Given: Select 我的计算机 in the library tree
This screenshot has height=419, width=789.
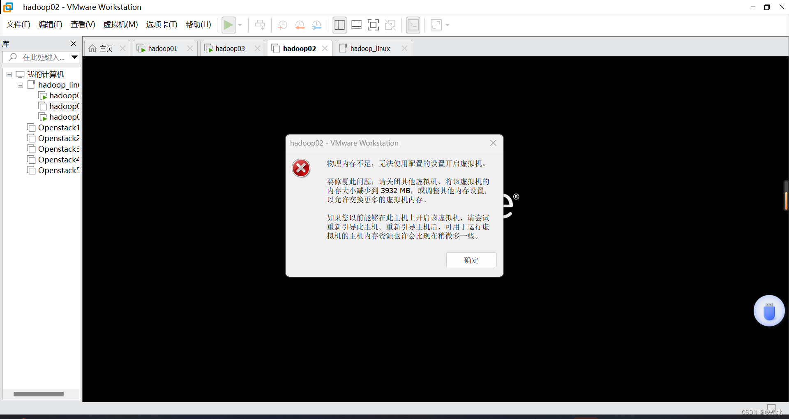Looking at the screenshot, I should (46, 74).
